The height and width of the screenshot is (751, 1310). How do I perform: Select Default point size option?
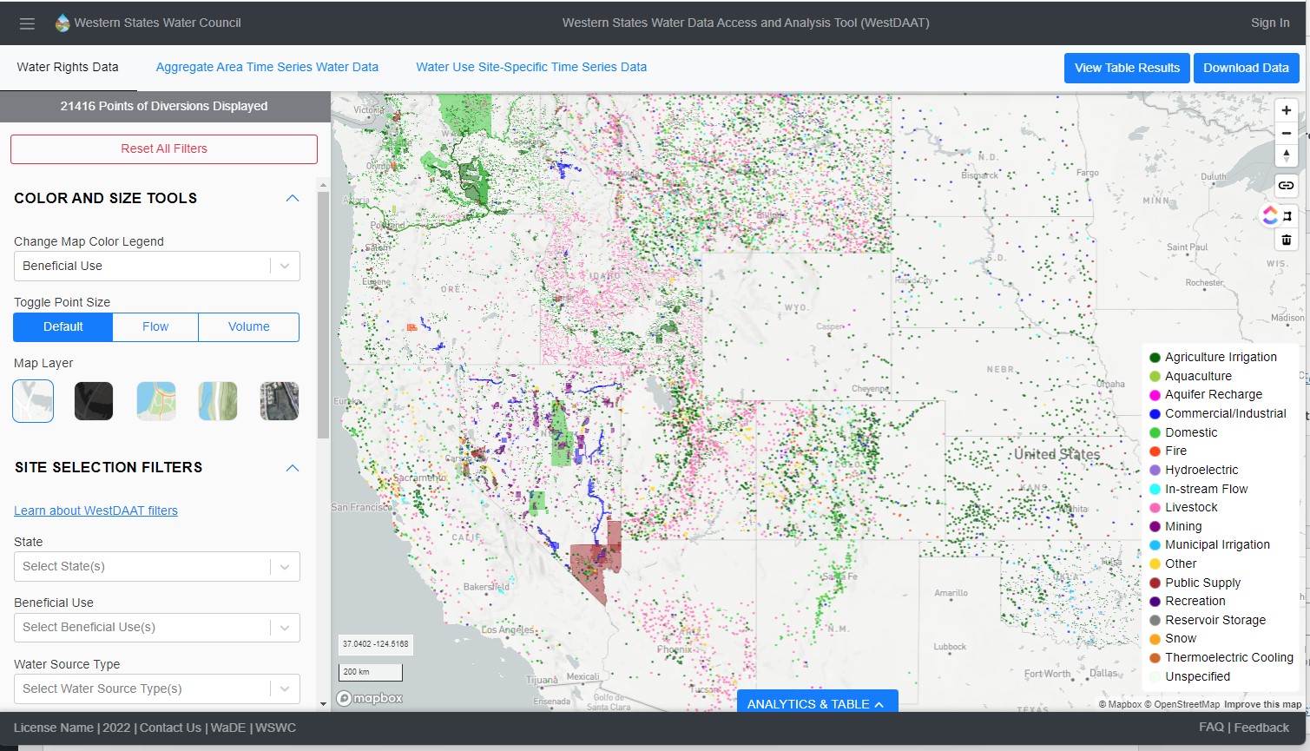coord(63,327)
